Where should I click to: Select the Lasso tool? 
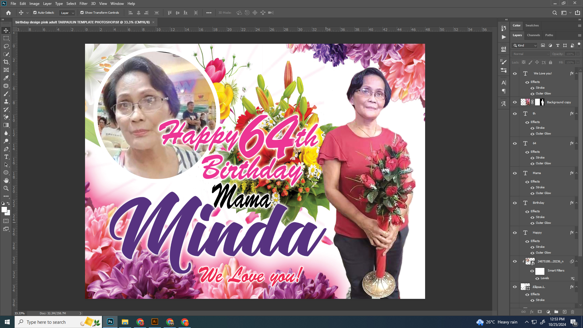6,46
